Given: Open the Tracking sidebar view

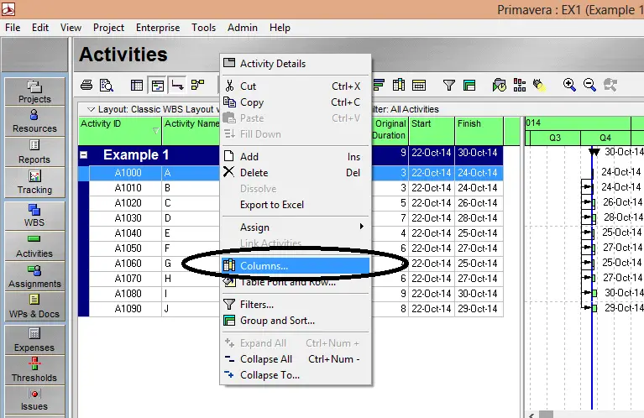Looking at the screenshot, I should coord(34,182).
